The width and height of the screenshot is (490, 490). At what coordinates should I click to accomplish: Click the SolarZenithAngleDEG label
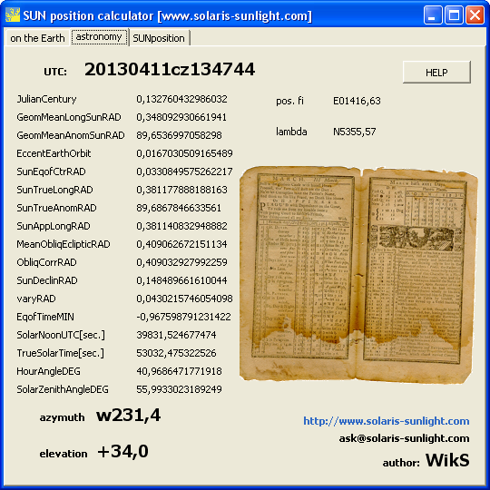(x=63, y=389)
